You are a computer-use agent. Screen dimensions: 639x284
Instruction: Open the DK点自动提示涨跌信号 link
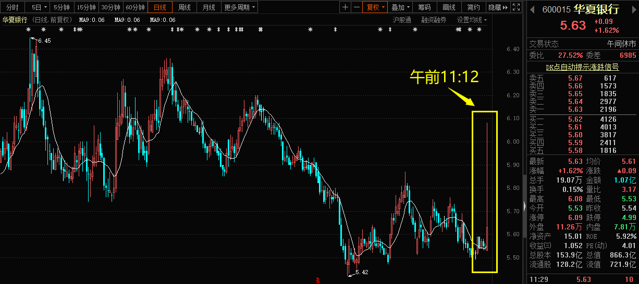pyautogui.click(x=582, y=67)
